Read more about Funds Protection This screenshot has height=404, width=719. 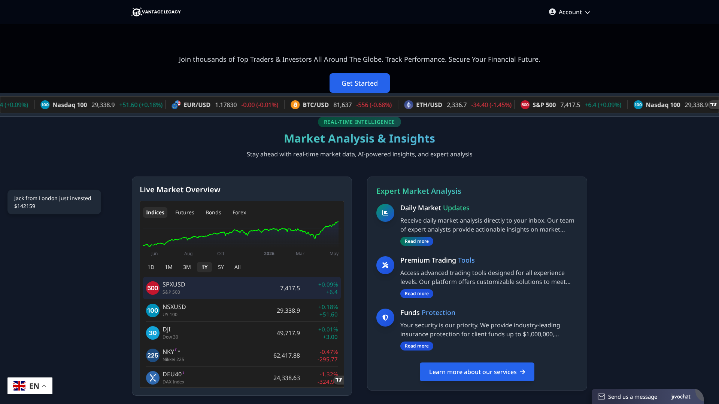click(x=417, y=346)
